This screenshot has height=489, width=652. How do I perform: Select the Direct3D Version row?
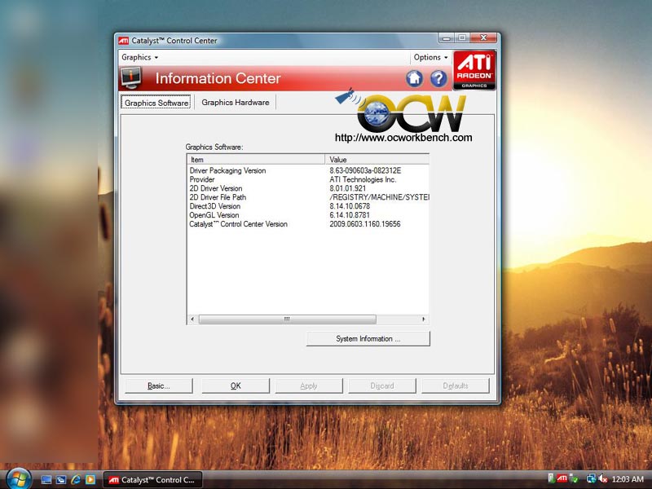point(308,206)
